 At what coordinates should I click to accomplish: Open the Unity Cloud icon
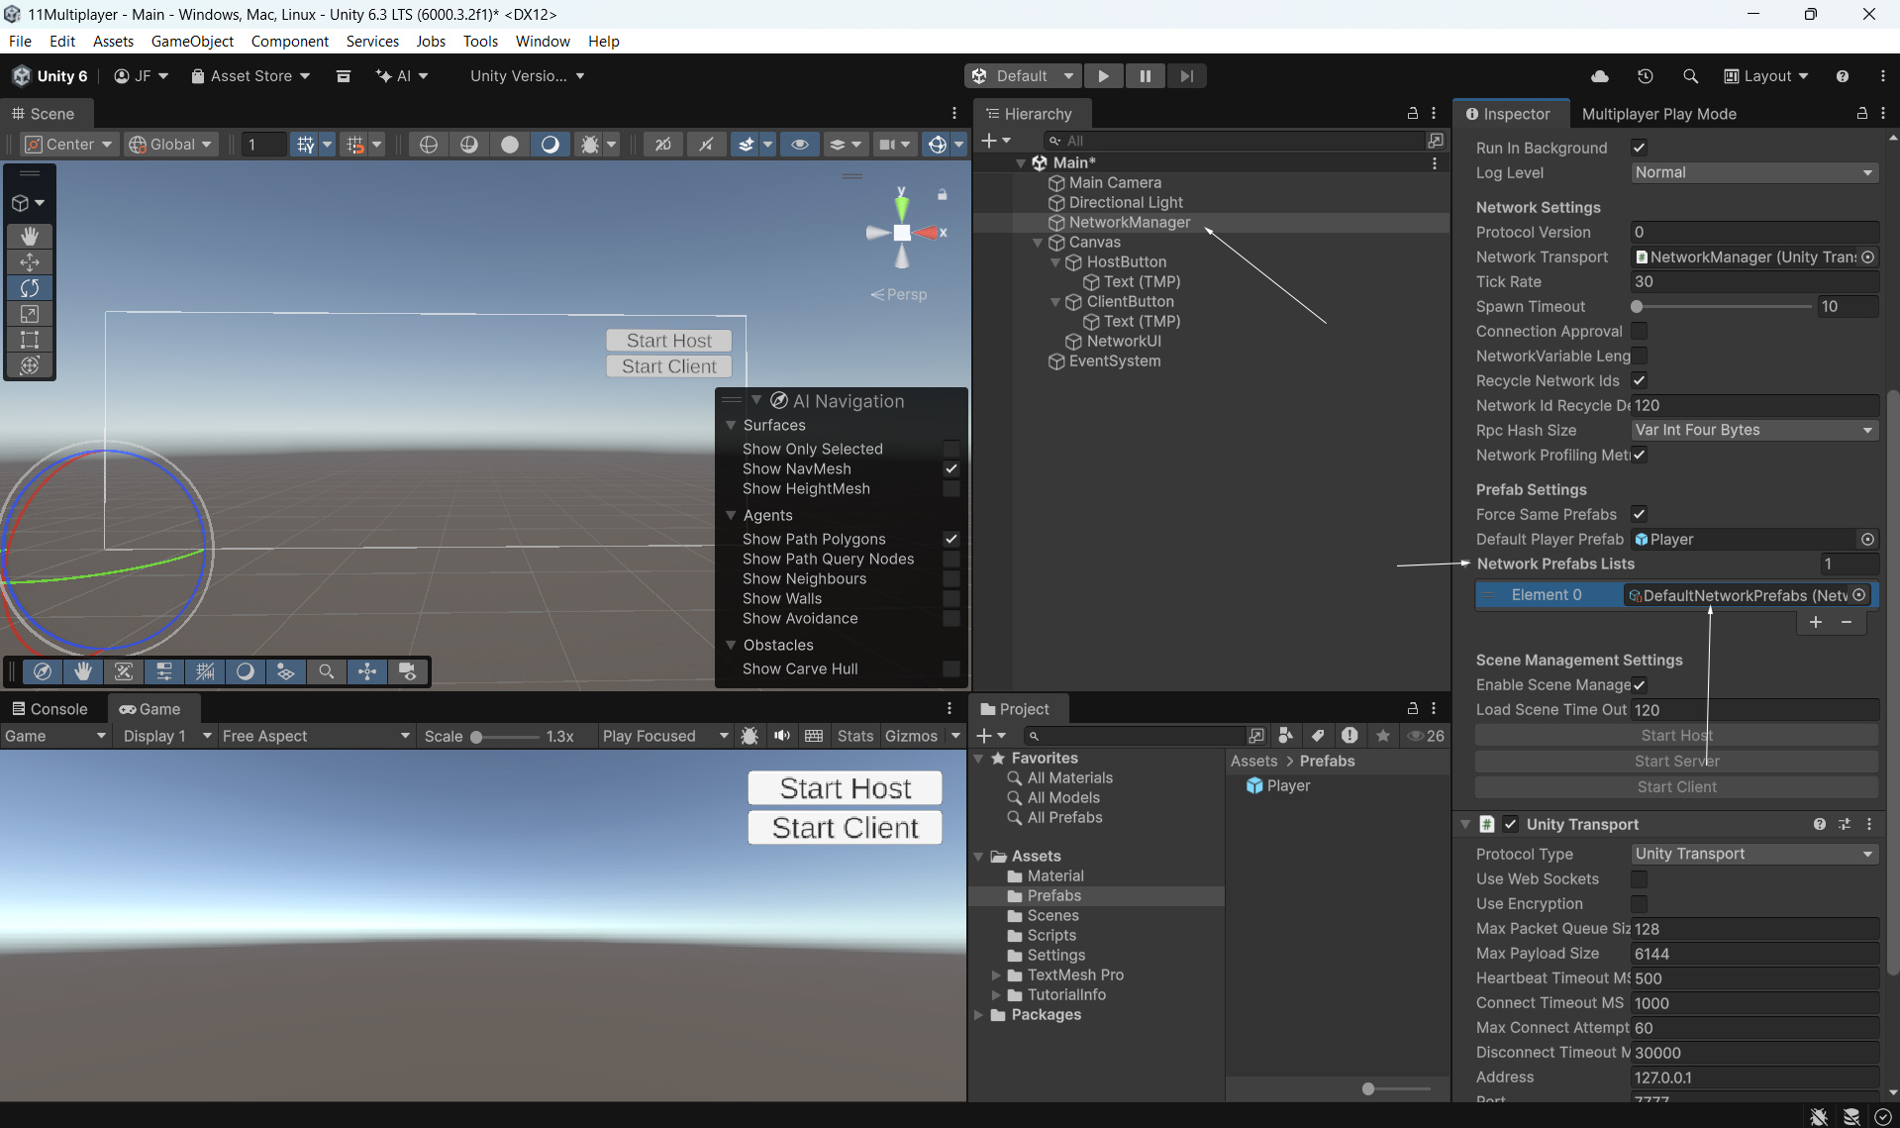(x=1599, y=76)
